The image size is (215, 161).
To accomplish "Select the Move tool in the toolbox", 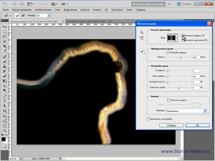I will pos(4,27).
